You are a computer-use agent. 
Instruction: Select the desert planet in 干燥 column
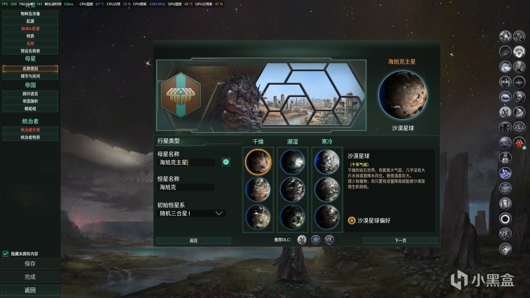coord(258,162)
